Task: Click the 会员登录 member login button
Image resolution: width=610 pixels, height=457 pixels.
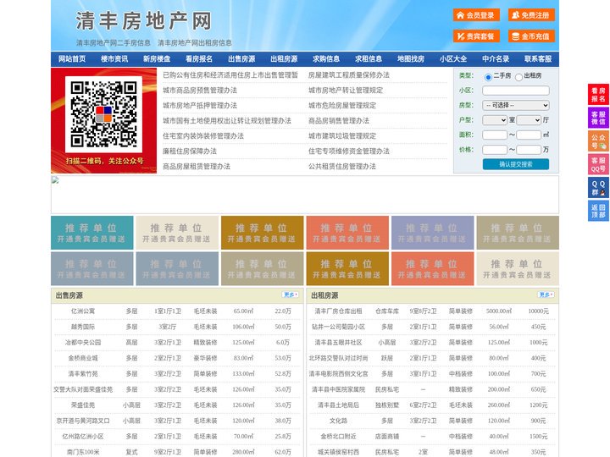Action: (476, 15)
